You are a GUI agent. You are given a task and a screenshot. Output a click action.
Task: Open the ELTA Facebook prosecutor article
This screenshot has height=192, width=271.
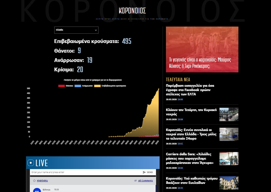(x=188, y=90)
